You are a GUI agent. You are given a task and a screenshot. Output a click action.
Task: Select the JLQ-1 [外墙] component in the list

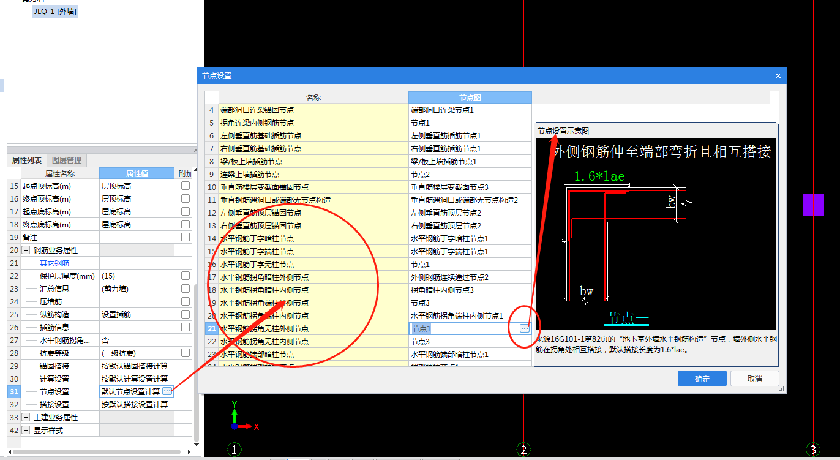(x=55, y=11)
